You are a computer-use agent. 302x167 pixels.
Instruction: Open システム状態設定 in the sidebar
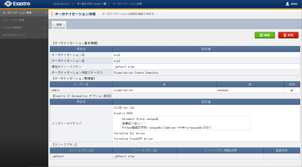12,28
